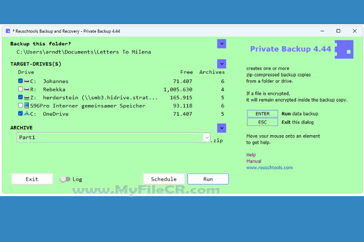
Task: Click the cloud icon for C: OneDrive
Action: [x=27, y=114]
